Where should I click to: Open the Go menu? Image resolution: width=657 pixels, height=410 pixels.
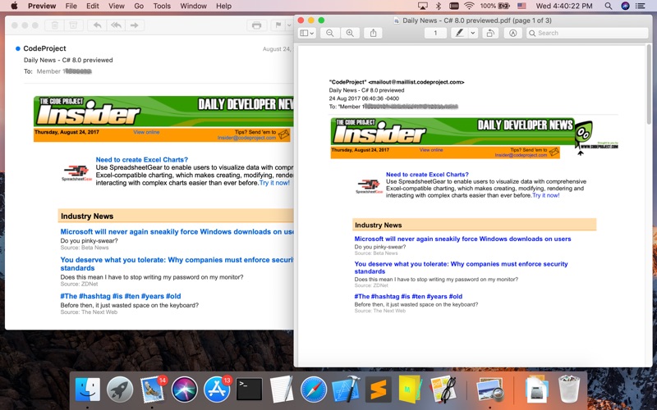139,6
